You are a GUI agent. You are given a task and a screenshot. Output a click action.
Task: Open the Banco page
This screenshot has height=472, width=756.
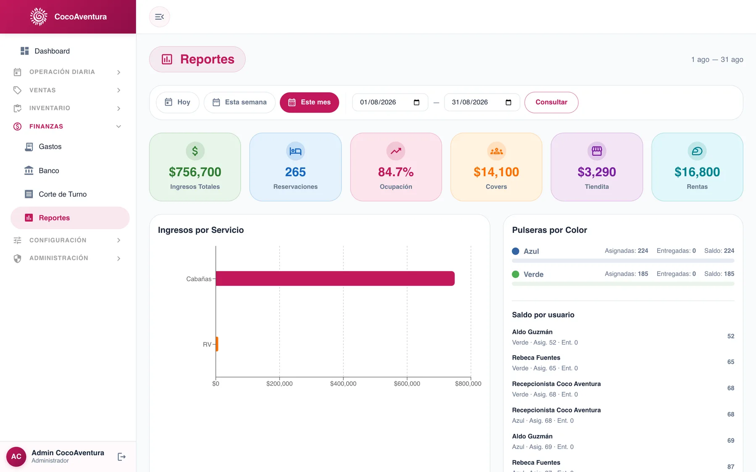pyautogui.click(x=70, y=170)
